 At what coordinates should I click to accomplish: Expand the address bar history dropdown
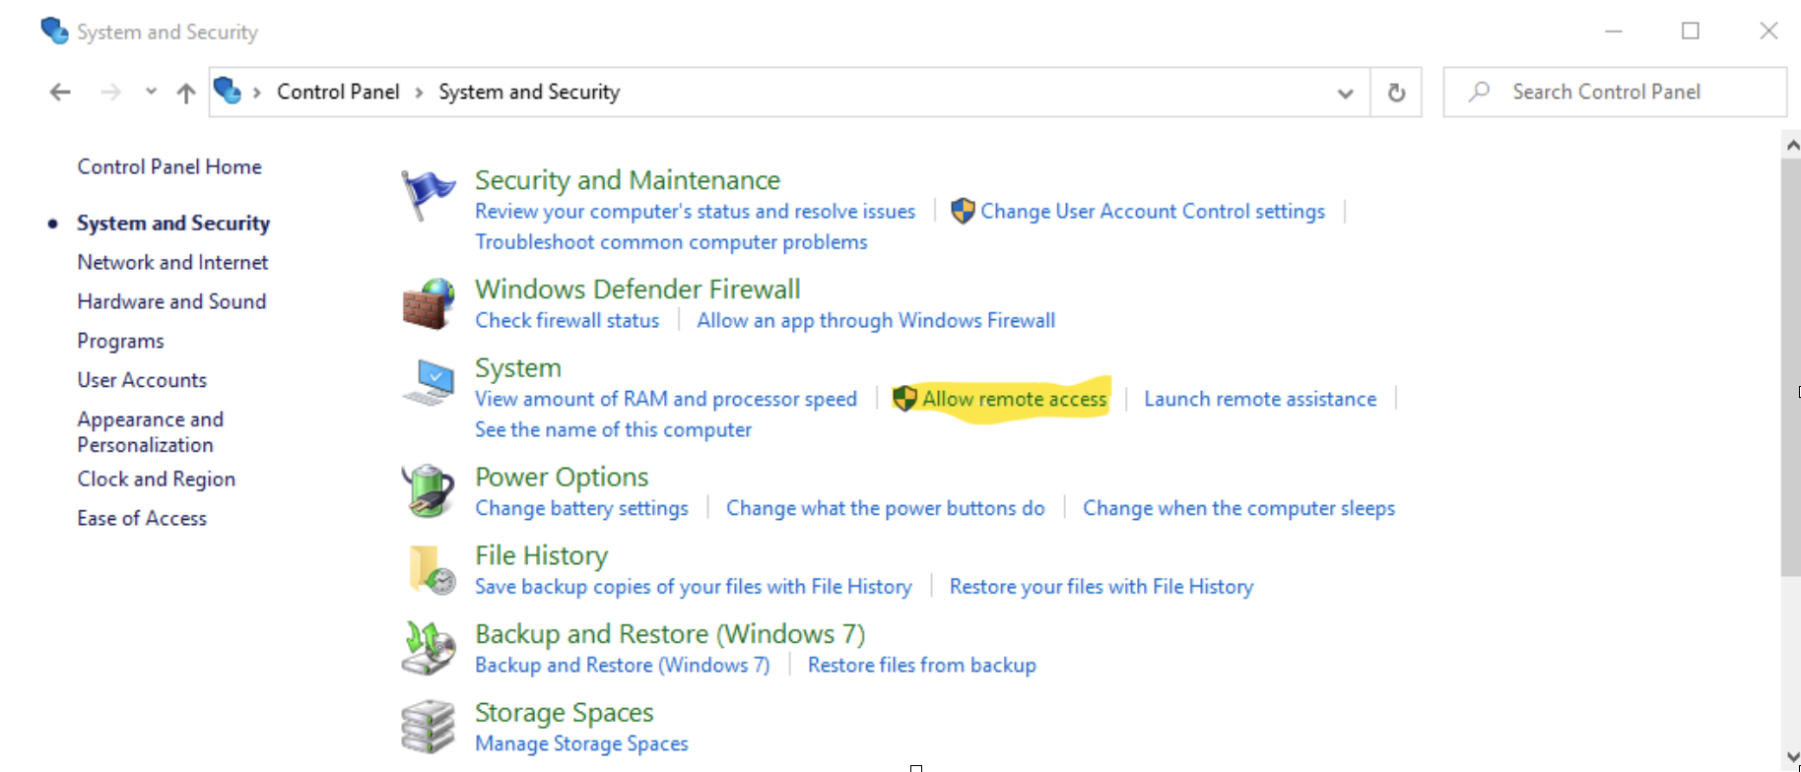pyautogui.click(x=1345, y=94)
